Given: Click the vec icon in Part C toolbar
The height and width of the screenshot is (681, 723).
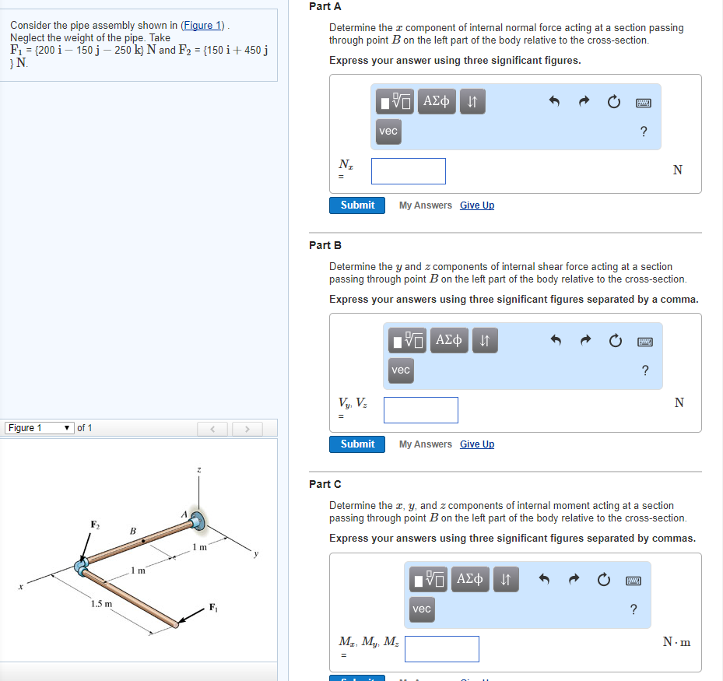Looking at the screenshot, I should click(421, 609).
